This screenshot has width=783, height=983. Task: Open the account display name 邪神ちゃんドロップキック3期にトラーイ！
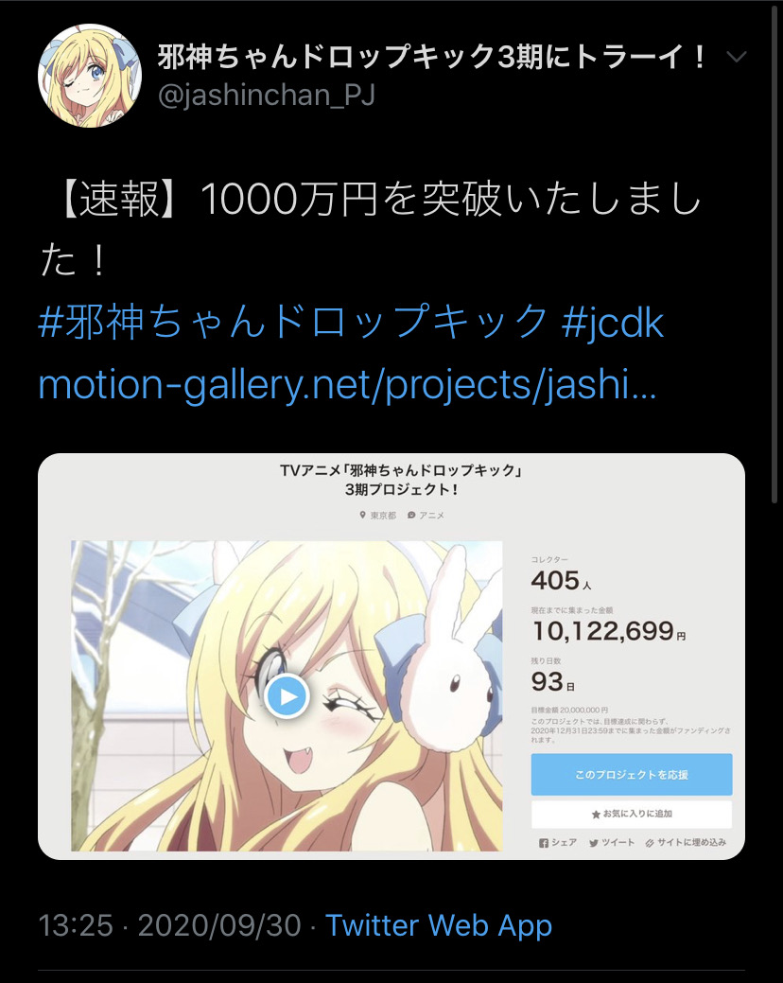pos(432,57)
